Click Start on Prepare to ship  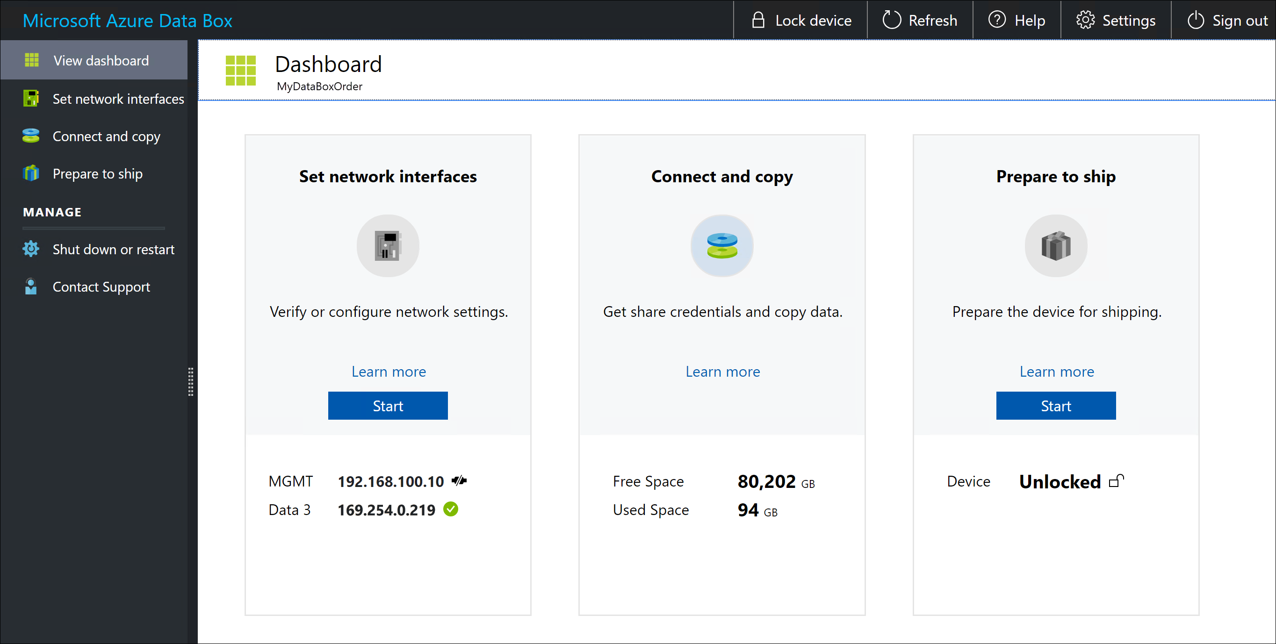point(1056,404)
